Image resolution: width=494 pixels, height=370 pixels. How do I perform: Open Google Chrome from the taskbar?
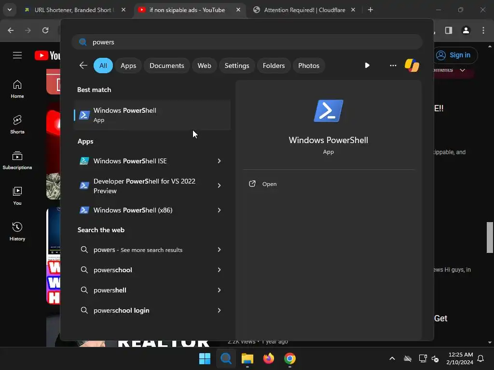[x=290, y=358]
